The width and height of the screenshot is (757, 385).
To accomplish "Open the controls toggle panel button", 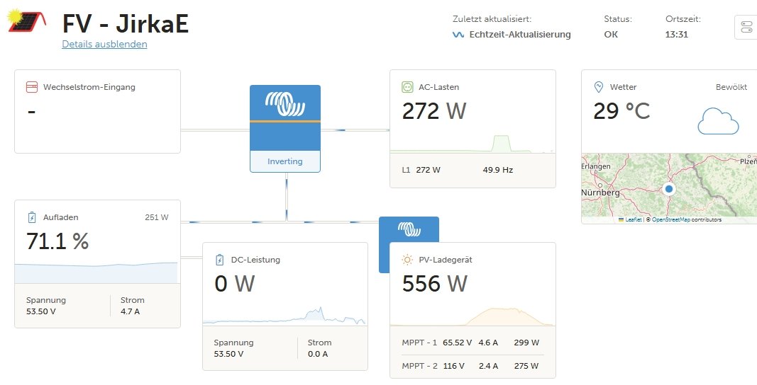I will tap(746, 28).
